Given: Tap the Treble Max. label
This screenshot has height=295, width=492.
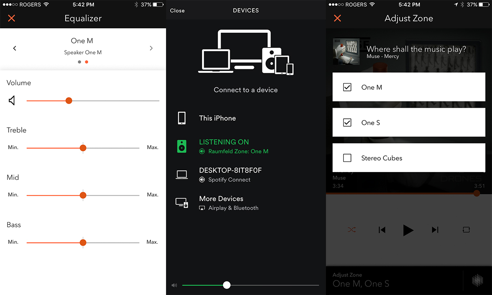Looking at the screenshot, I should [153, 147].
